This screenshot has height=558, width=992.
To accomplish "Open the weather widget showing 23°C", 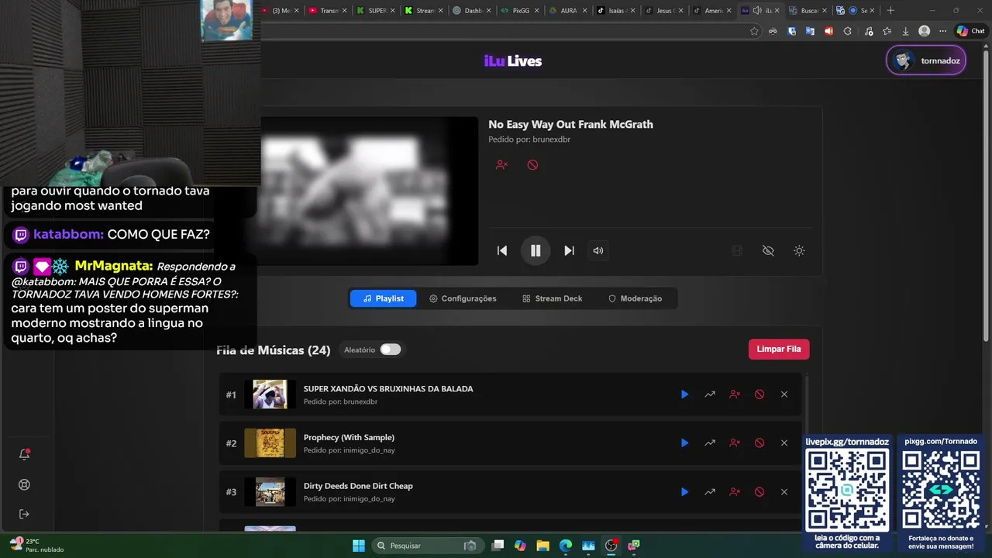I will point(37,545).
